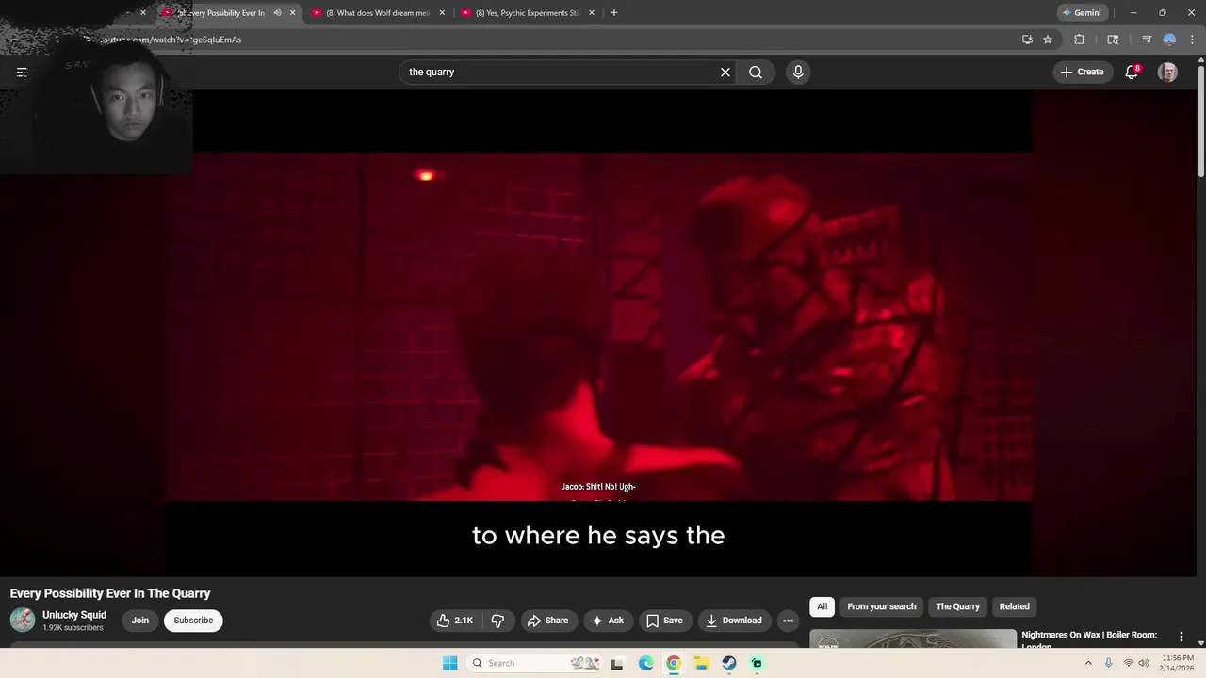
Task: Open Nightmares On Wax video title
Action: point(1089,639)
